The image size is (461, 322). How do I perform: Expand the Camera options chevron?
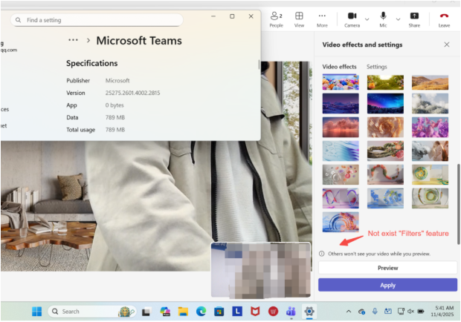pyautogui.click(x=367, y=19)
